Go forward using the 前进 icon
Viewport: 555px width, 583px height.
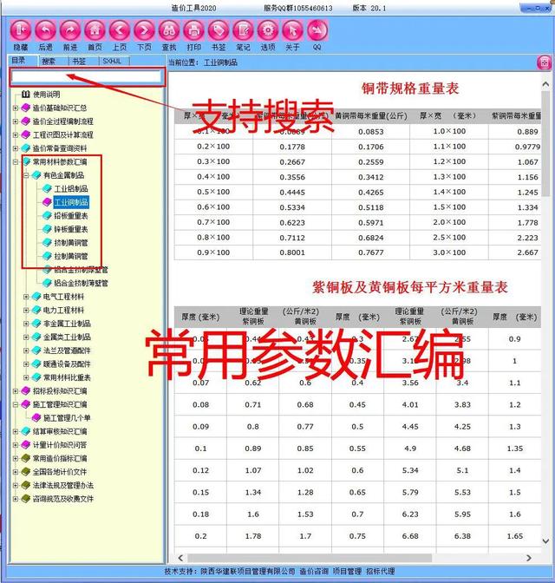pos(70,30)
